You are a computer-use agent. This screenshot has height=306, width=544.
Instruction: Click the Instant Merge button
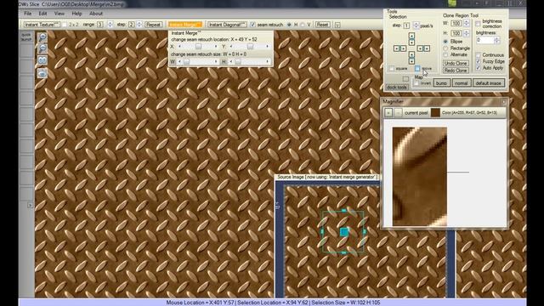click(185, 25)
